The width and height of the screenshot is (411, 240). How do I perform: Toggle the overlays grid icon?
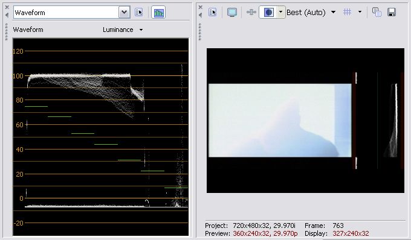(348, 12)
